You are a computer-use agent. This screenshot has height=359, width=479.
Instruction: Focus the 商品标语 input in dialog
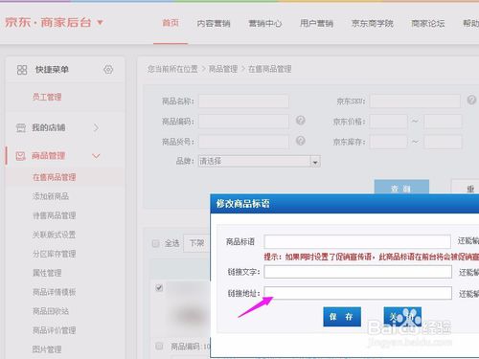(357, 242)
